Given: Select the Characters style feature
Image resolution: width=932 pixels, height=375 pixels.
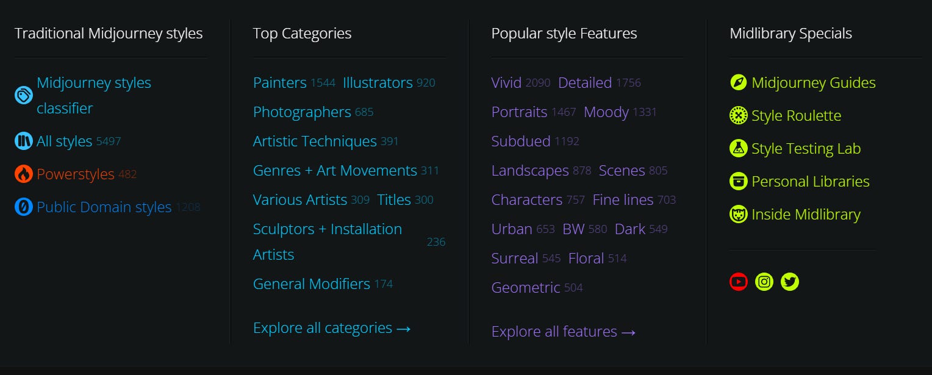Looking at the screenshot, I should point(527,200).
